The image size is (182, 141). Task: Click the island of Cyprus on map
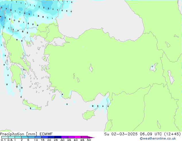point(89,115)
